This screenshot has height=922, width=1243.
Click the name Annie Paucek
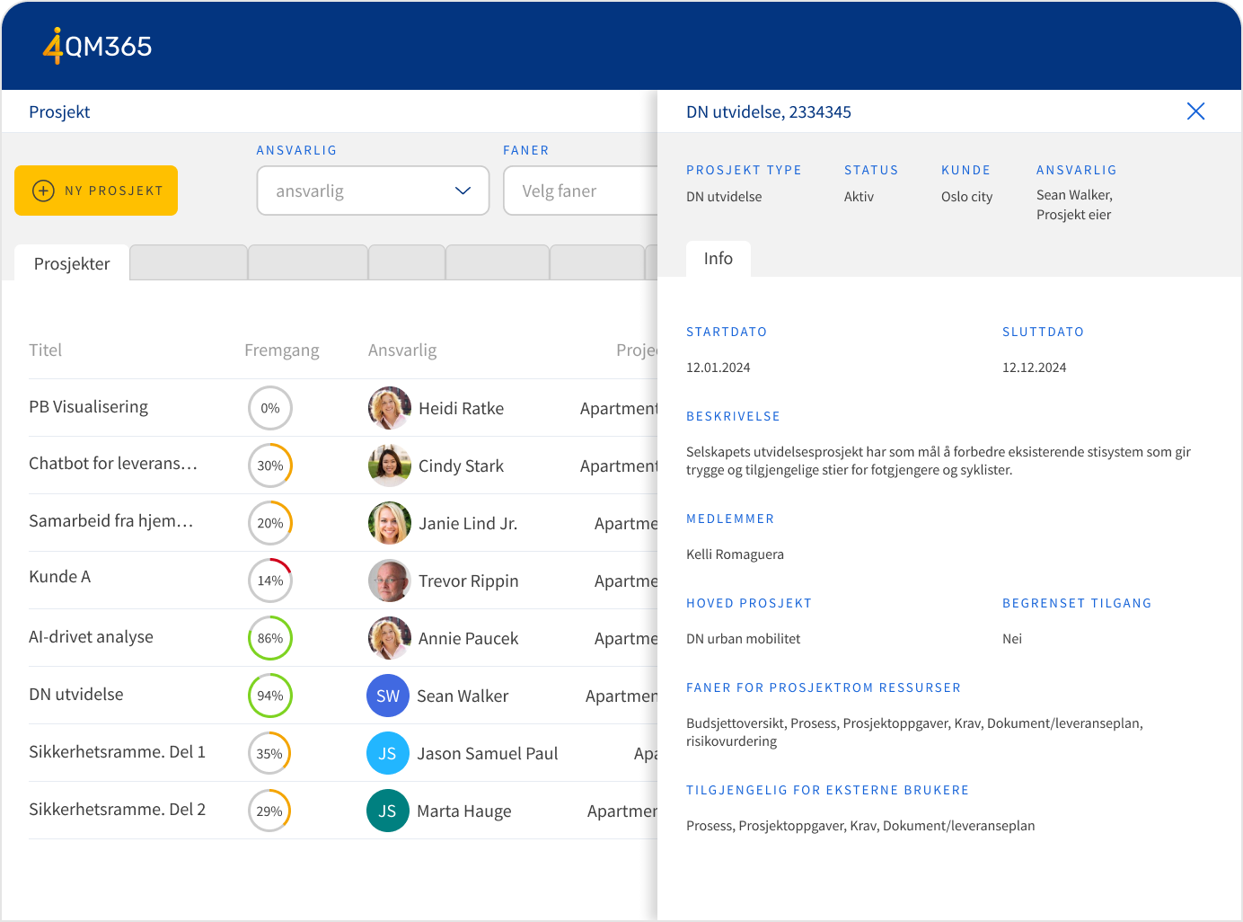(x=469, y=638)
